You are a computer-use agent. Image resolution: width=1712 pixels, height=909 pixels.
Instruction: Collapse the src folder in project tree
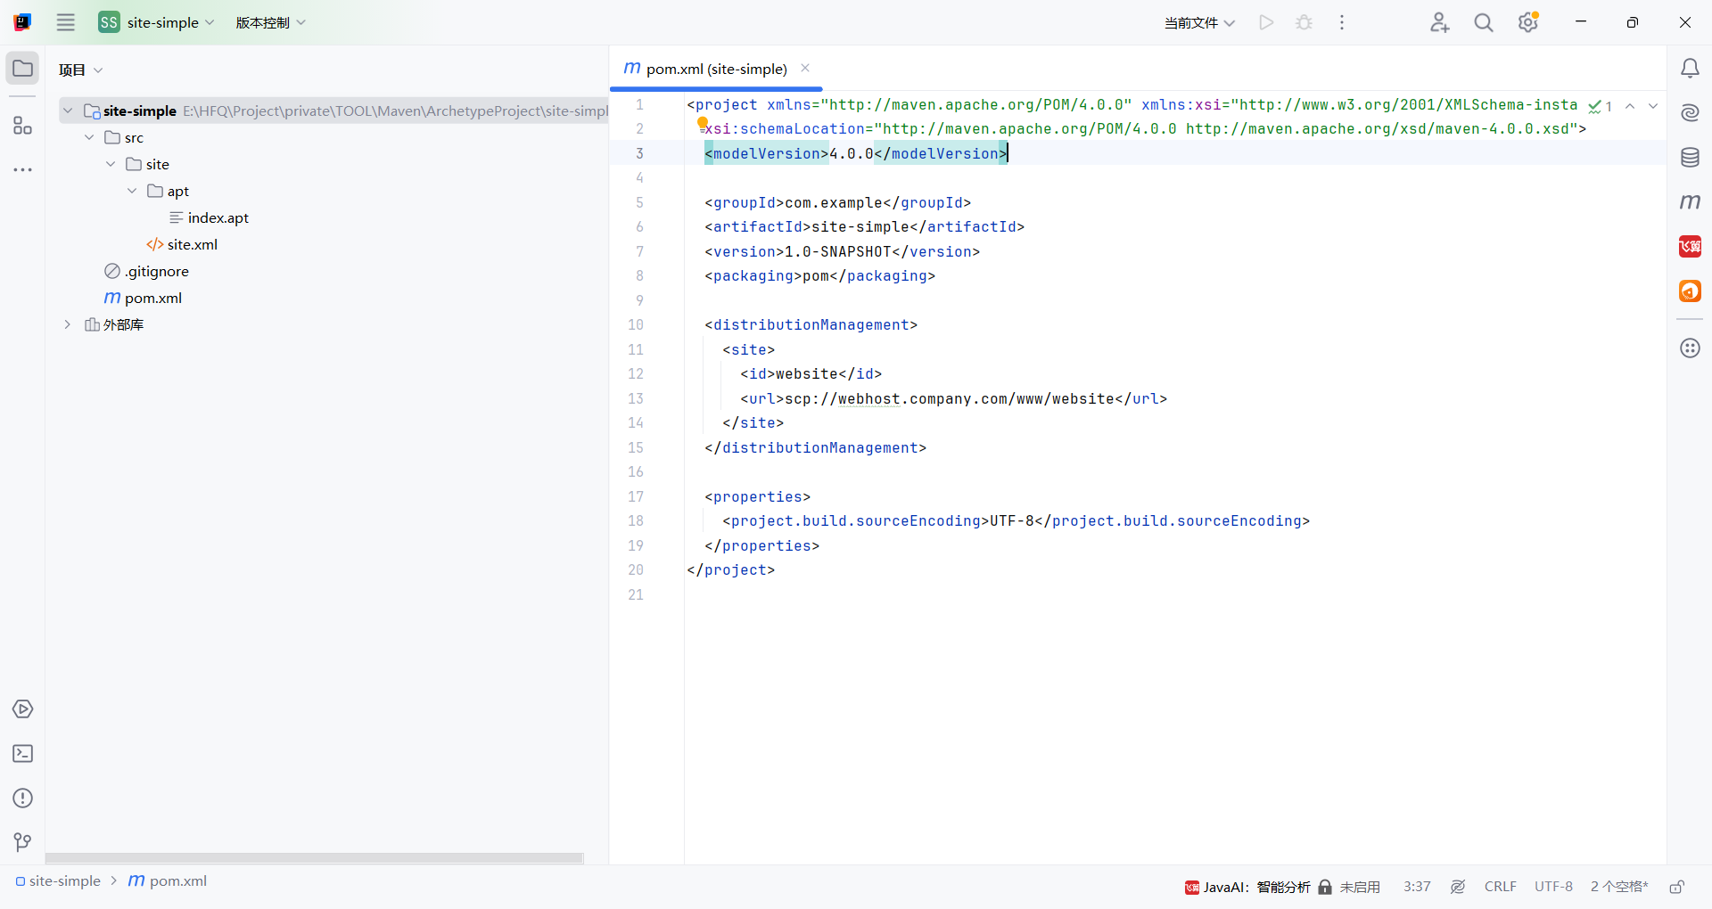(x=89, y=137)
